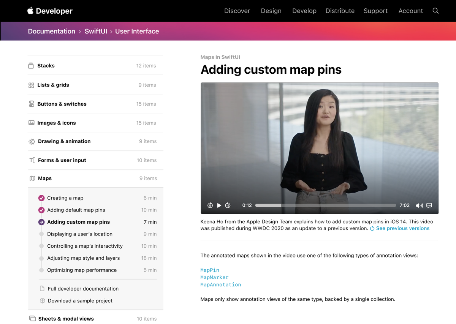Viewport: 456px width, 324px height.
Task: Click the Images & icons section icon
Action: coord(31,123)
